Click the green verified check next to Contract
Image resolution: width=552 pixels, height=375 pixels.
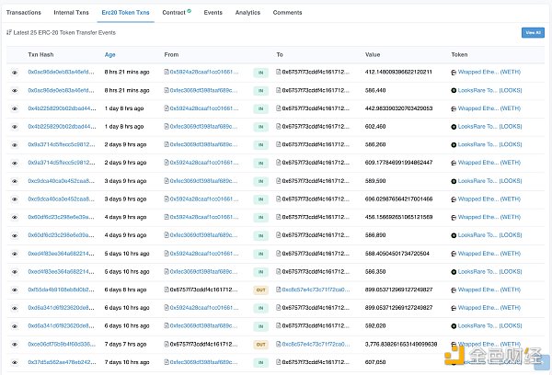pos(189,12)
